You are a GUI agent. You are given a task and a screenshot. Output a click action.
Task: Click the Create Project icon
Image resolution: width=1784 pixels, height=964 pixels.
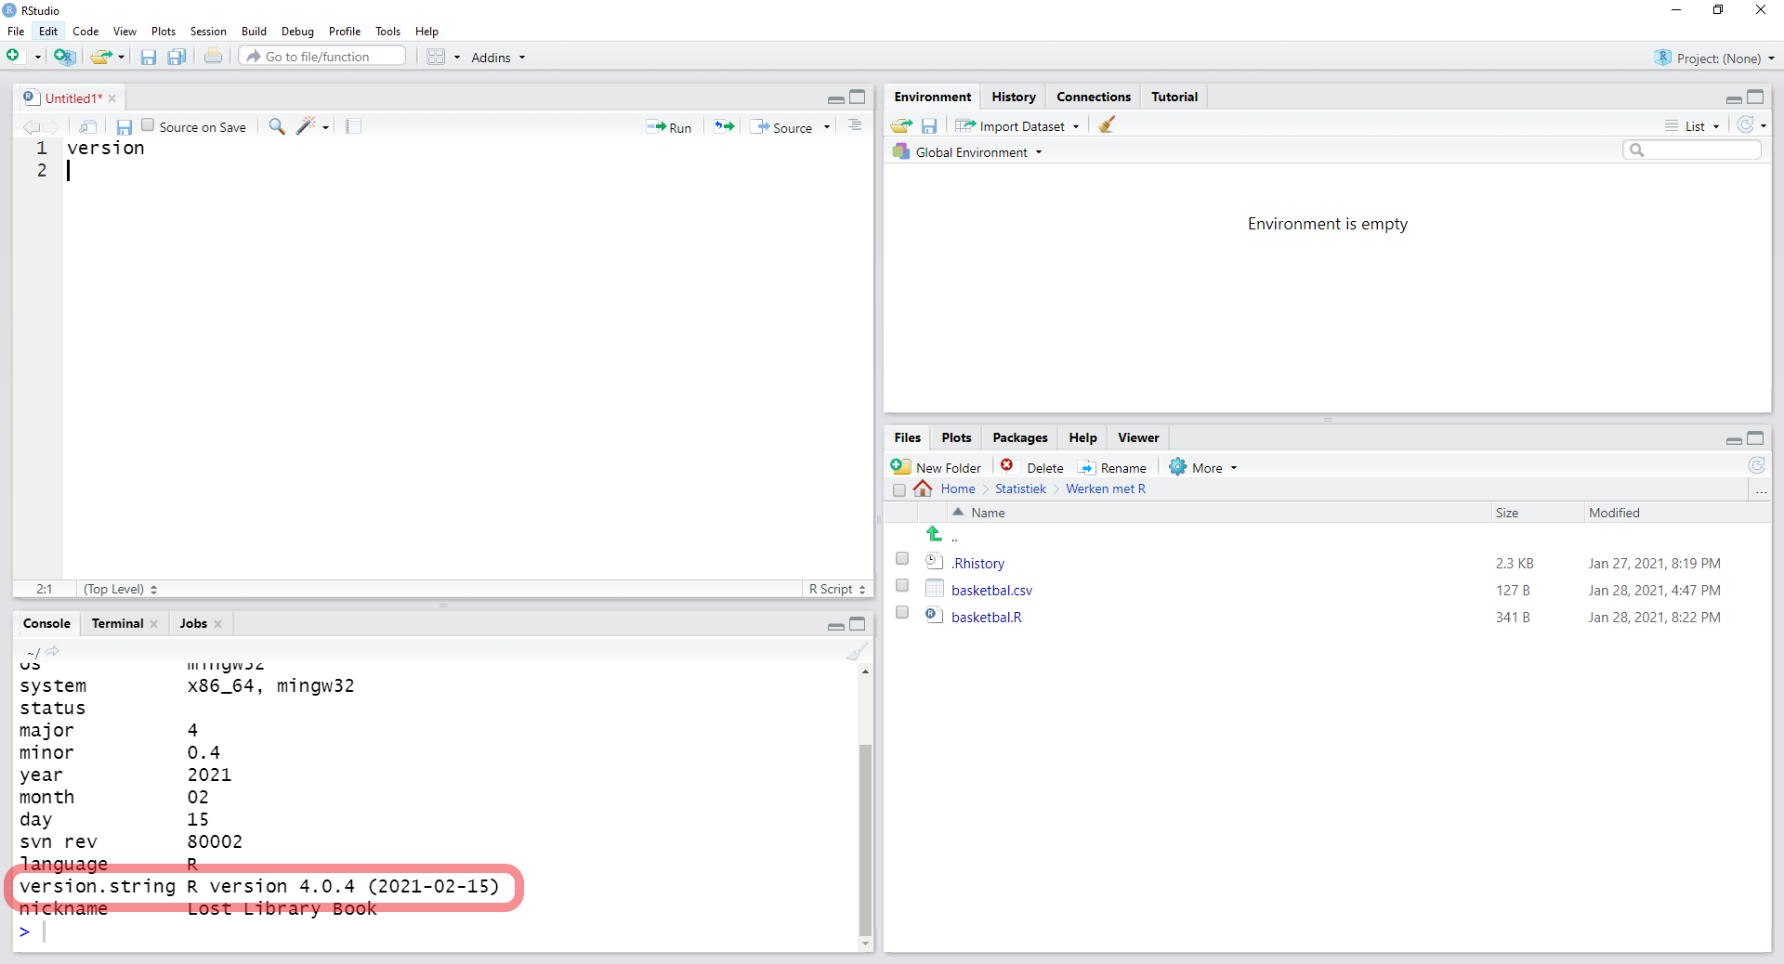pos(64,57)
